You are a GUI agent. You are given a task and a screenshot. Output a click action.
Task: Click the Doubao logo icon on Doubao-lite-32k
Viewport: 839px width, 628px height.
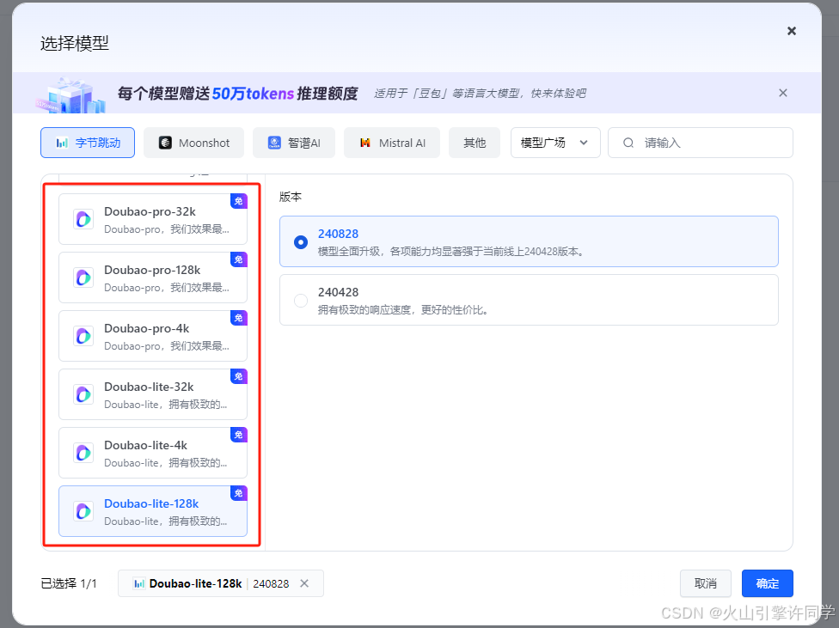coord(83,394)
